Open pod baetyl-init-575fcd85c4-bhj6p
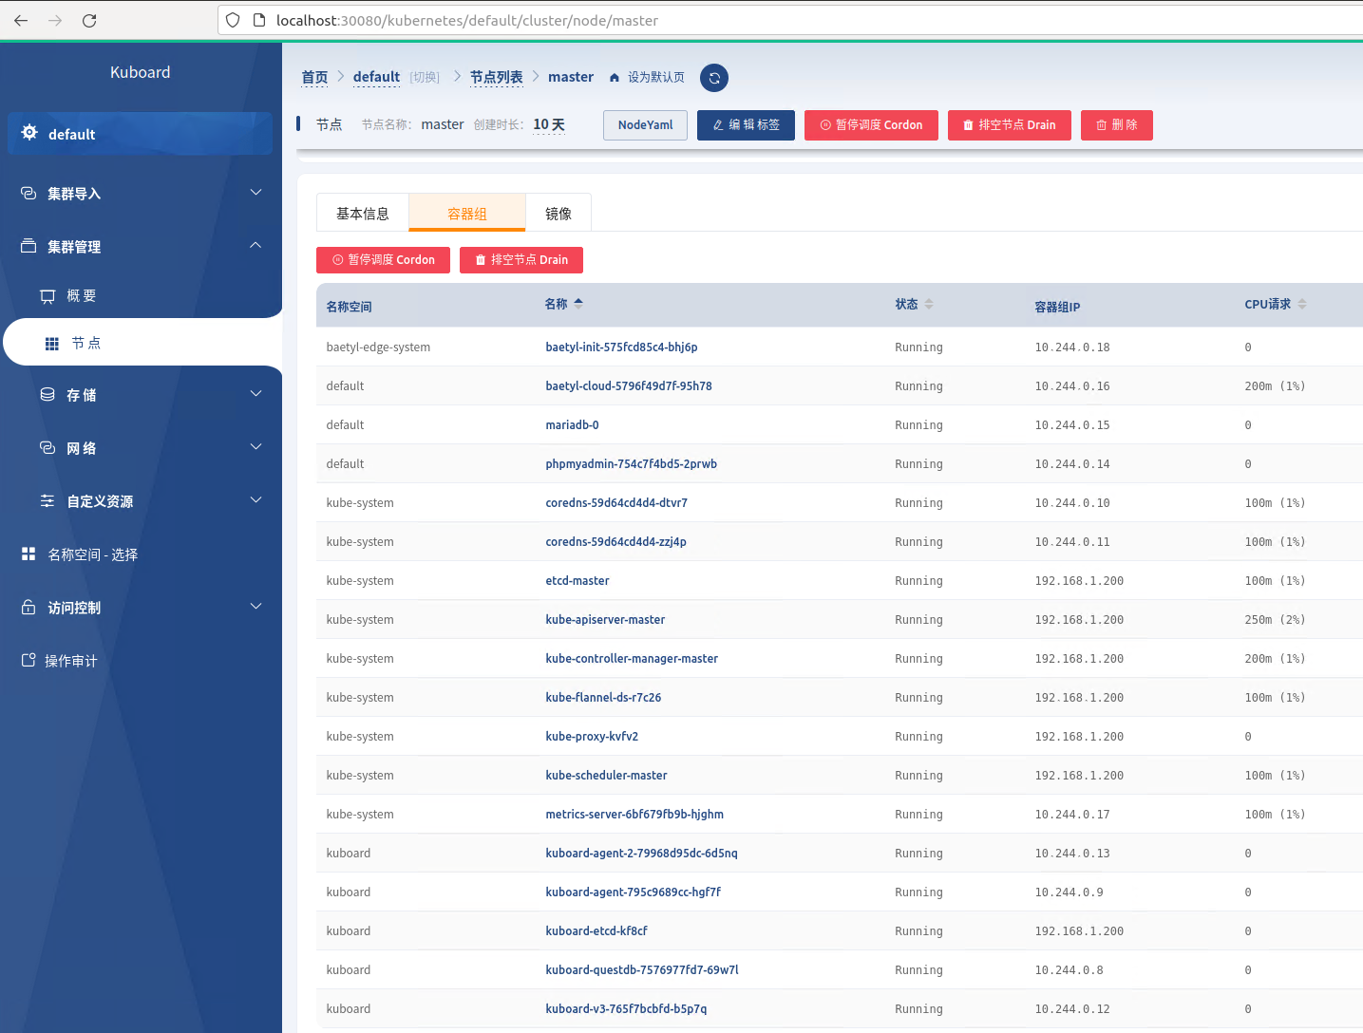The width and height of the screenshot is (1363, 1033). (x=621, y=347)
